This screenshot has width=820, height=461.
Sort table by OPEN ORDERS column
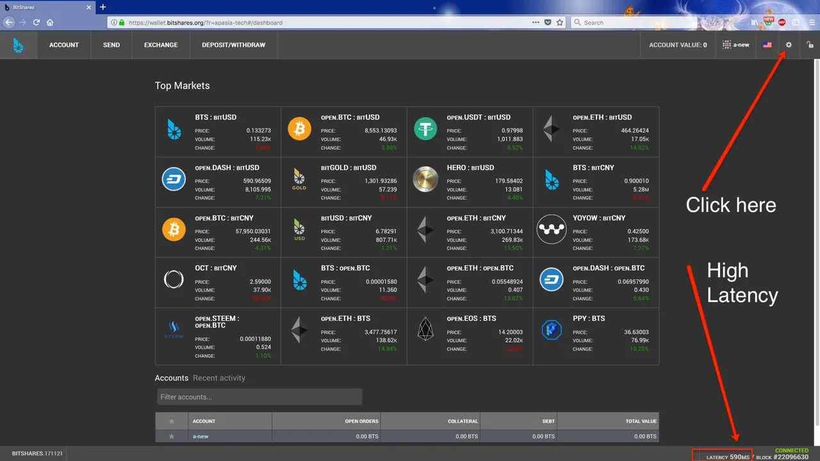(327, 421)
